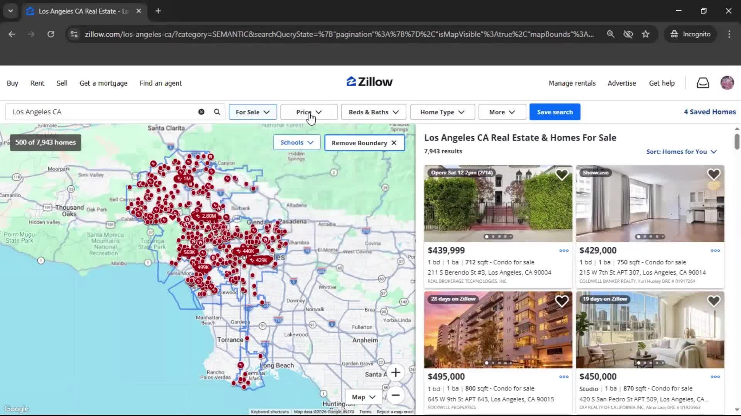Open the Home Type dropdown
The height and width of the screenshot is (416, 741).
point(442,112)
